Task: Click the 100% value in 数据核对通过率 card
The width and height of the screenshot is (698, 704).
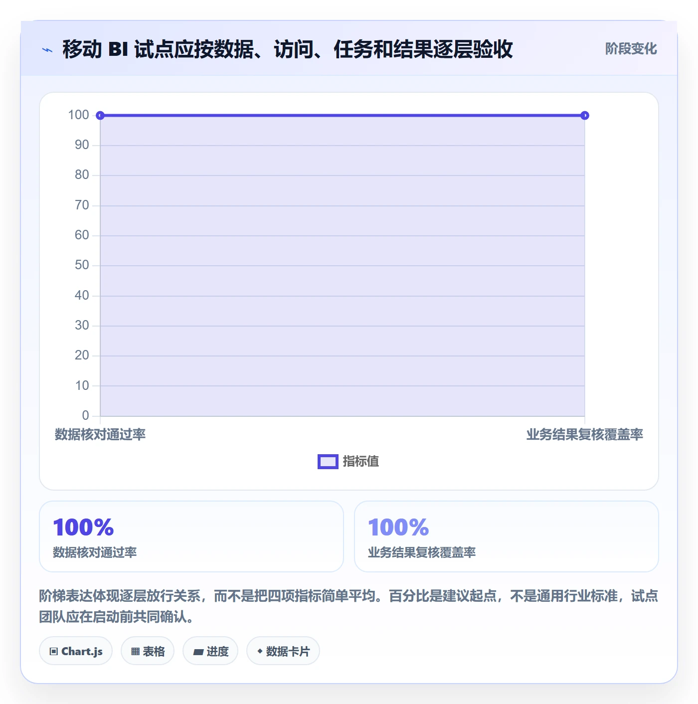Action: [x=84, y=528]
